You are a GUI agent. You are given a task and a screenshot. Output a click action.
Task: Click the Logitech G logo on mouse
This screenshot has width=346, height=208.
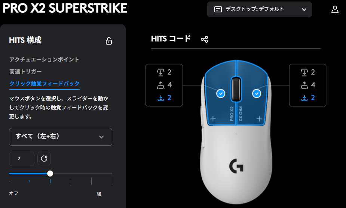[x=236, y=166]
